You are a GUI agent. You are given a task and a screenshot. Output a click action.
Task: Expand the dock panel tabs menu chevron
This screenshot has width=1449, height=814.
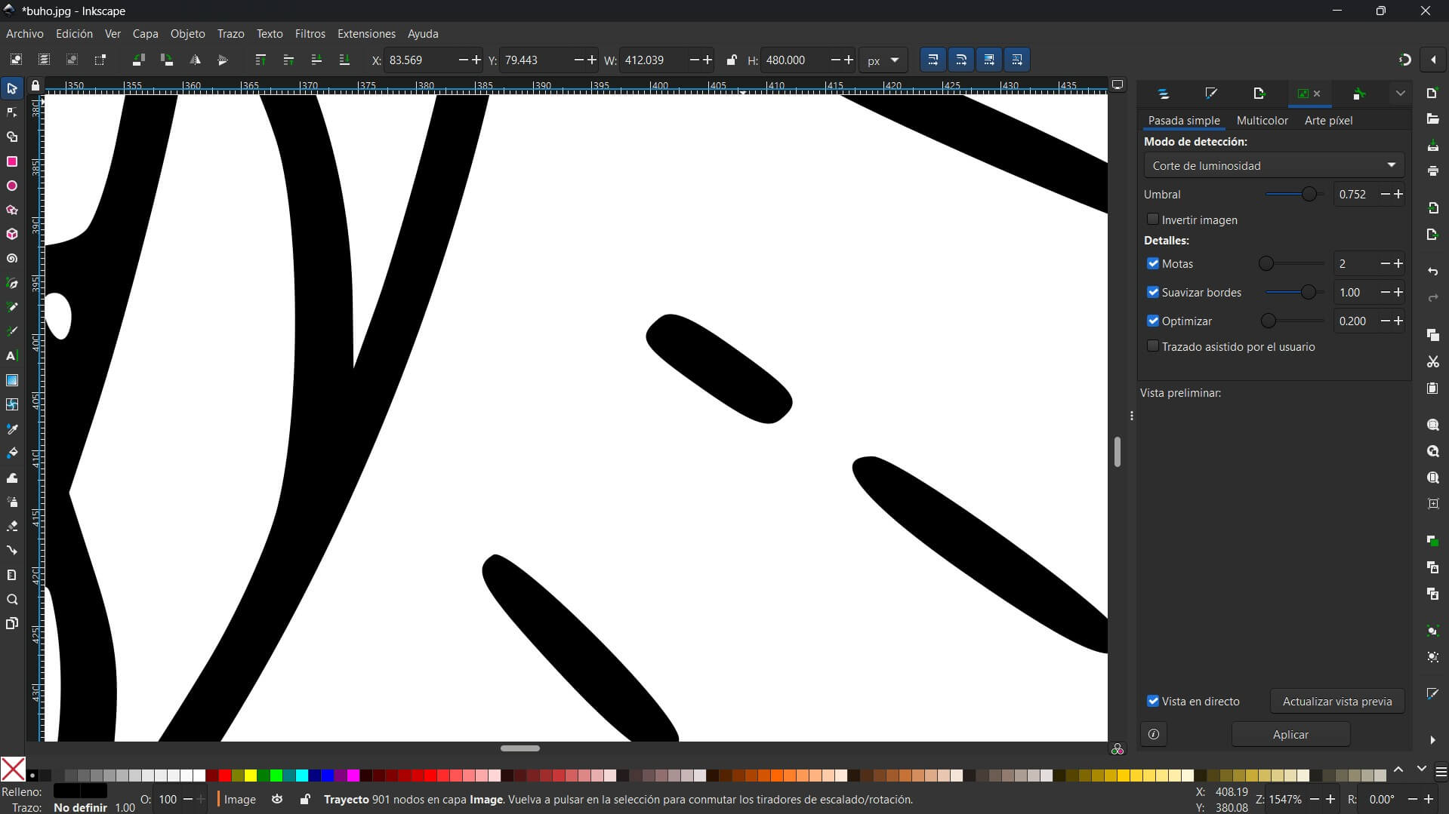(x=1400, y=94)
